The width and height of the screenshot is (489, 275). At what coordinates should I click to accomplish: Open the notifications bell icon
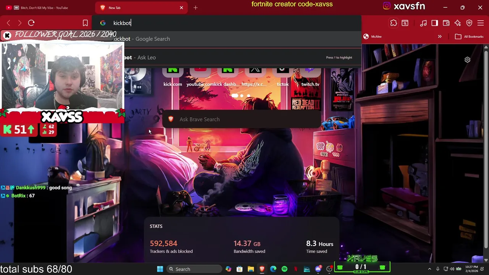point(483,269)
